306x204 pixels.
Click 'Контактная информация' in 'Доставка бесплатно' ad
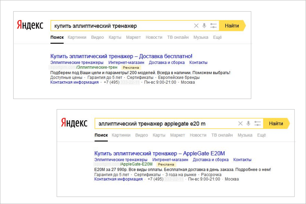pyautogui.click(x=74, y=82)
